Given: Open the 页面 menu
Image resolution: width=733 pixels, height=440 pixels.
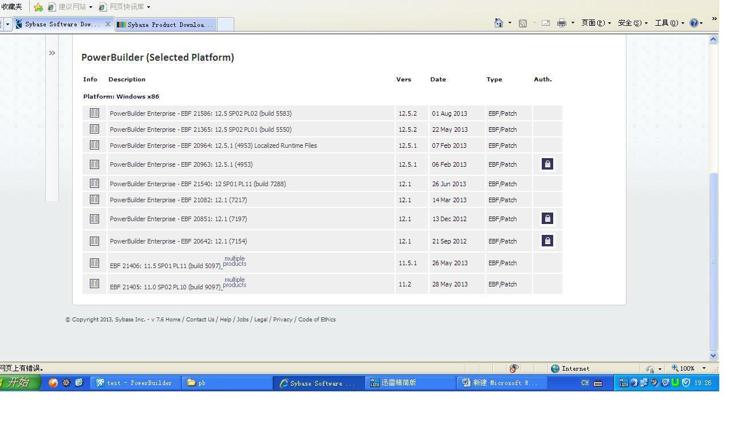Looking at the screenshot, I should click(596, 23).
